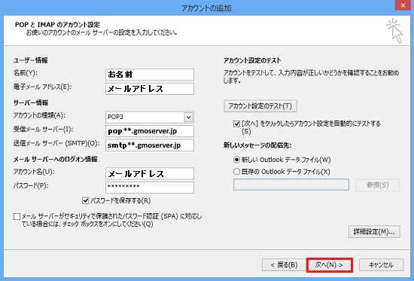Click the 次へ(N) > next button
This screenshot has height=281, width=414.
[x=329, y=265]
